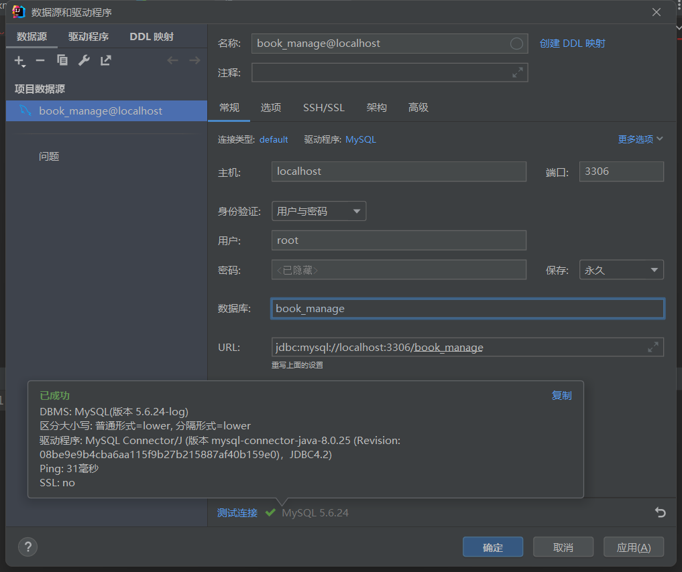Screen dimensions: 682x572
Task: Click the 区分大小写 lower line
Action: tap(145, 425)
